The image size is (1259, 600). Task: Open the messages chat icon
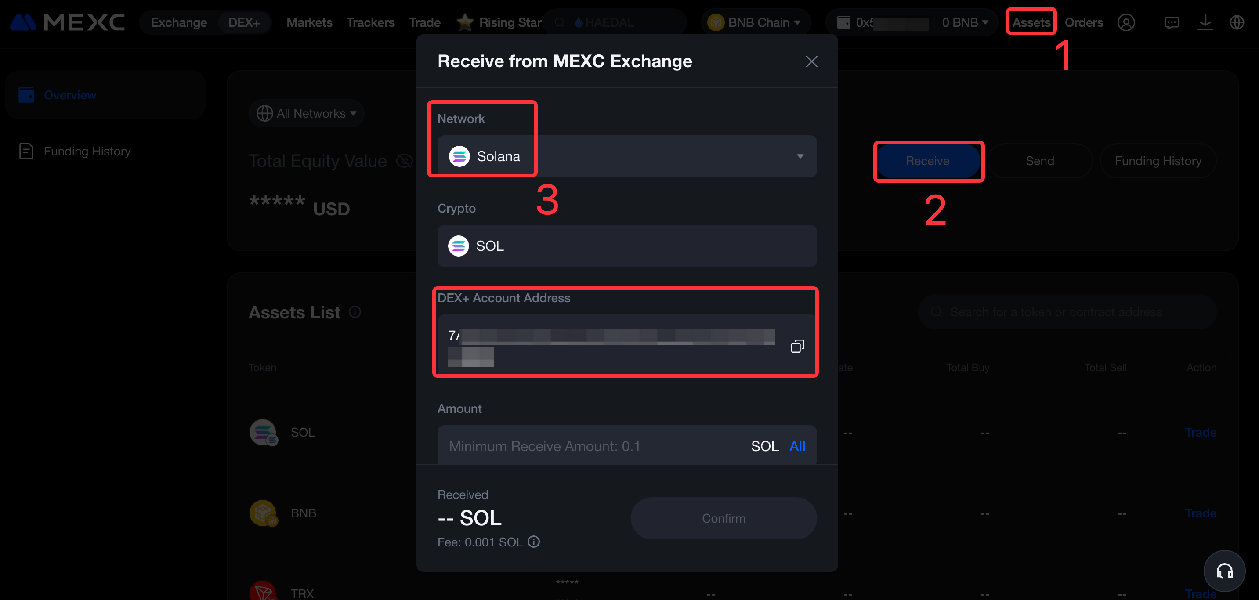[1172, 22]
